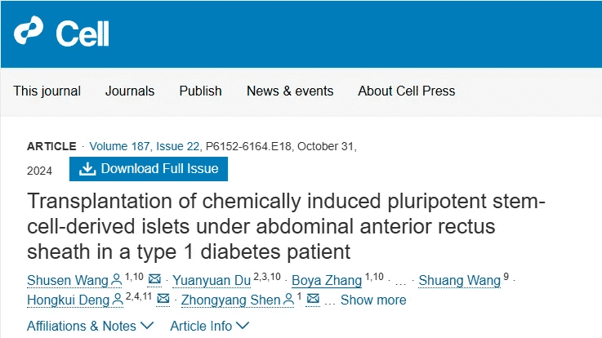Click the download icon in Download Full Issue
The image size is (602, 338).
tap(87, 169)
